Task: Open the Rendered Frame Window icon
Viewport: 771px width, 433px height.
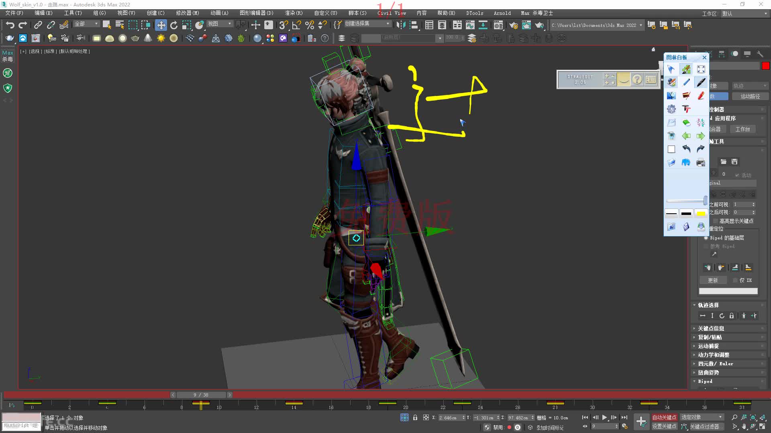Action: 526,25
